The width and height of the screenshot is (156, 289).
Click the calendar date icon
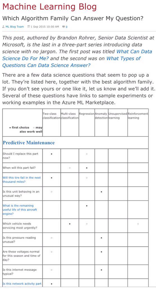[x=28, y=27]
